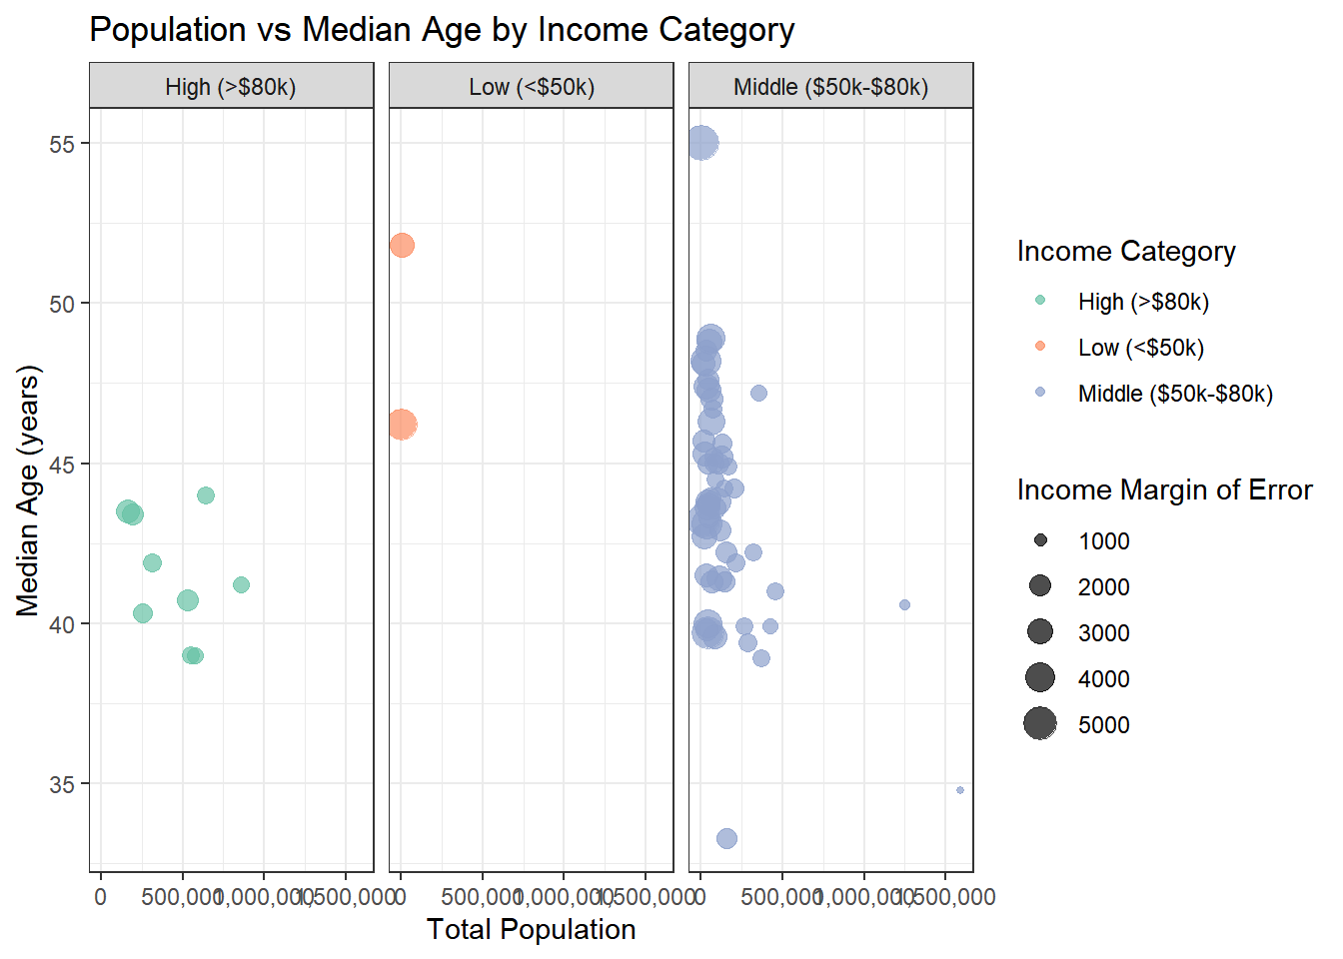Click the Low (<$50k) facet header
Image resolution: width=1343 pixels, height=959 pixels.
pos(532,87)
